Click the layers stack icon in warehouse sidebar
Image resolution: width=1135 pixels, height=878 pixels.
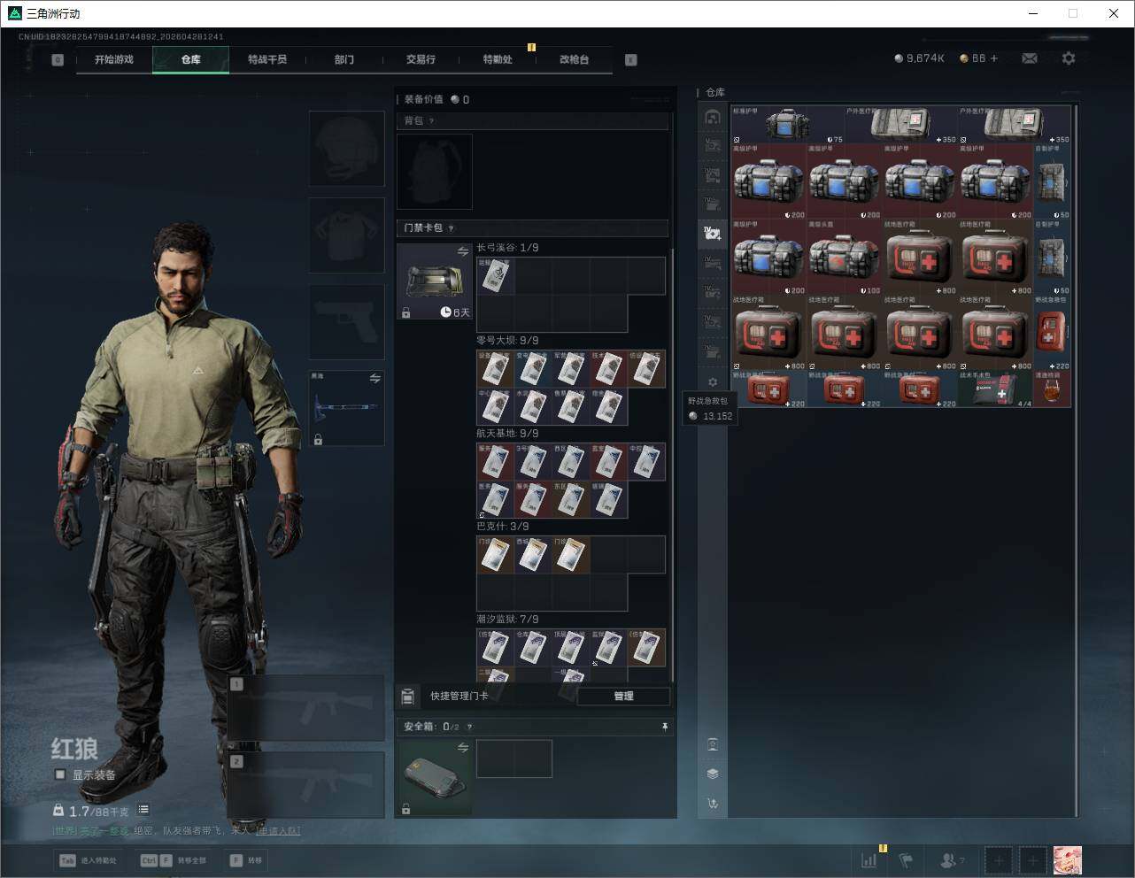click(713, 774)
